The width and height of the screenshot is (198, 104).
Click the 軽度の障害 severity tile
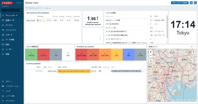click(x=105, y=55)
